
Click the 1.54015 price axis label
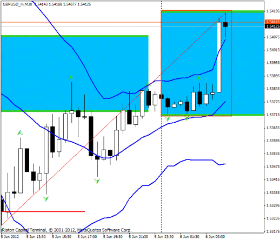point(273,50)
